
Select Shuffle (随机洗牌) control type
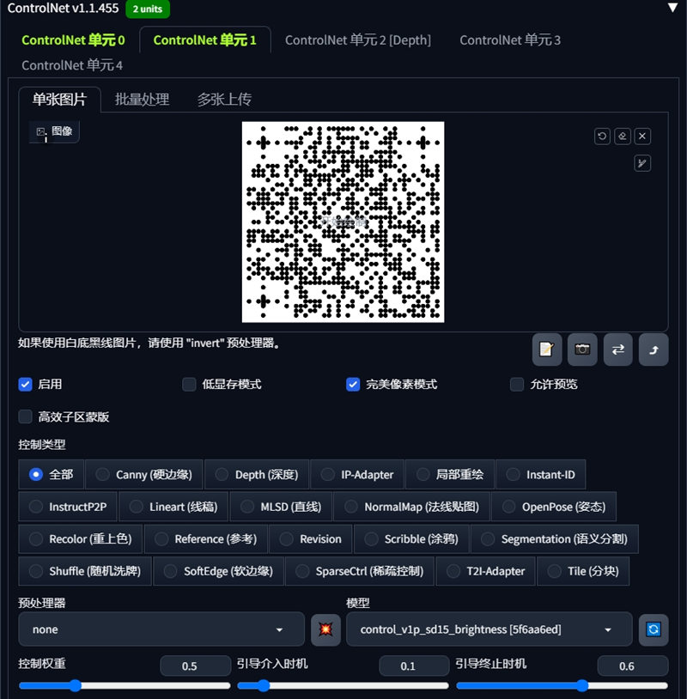click(85, 571)
